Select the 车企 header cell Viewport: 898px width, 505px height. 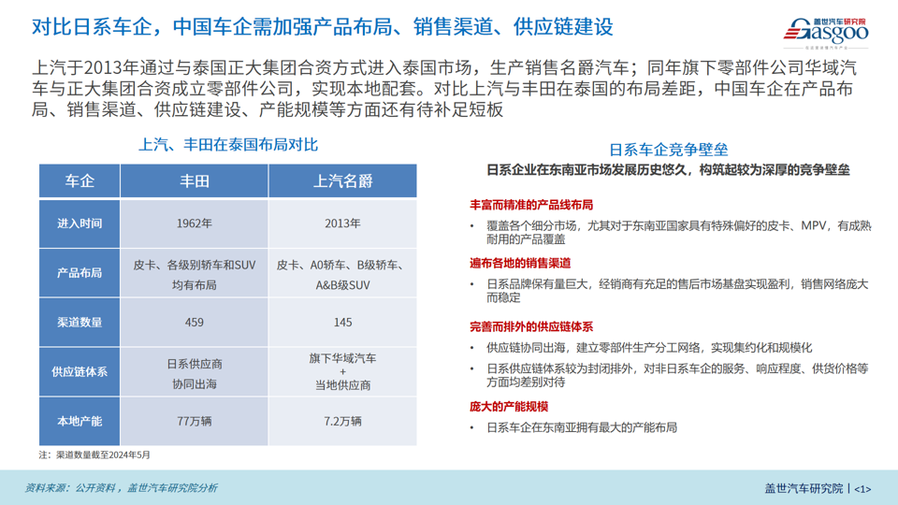80,180
